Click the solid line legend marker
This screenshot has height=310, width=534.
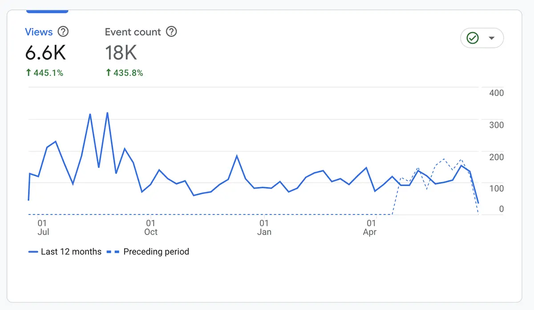34,251
